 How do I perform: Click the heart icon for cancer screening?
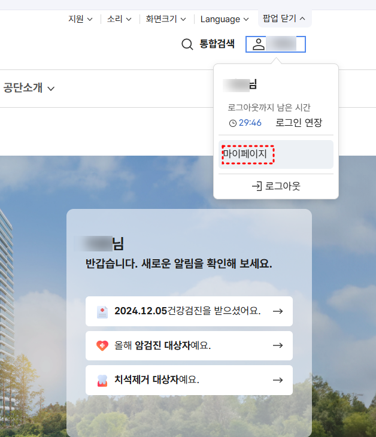[x=102, y=345]
